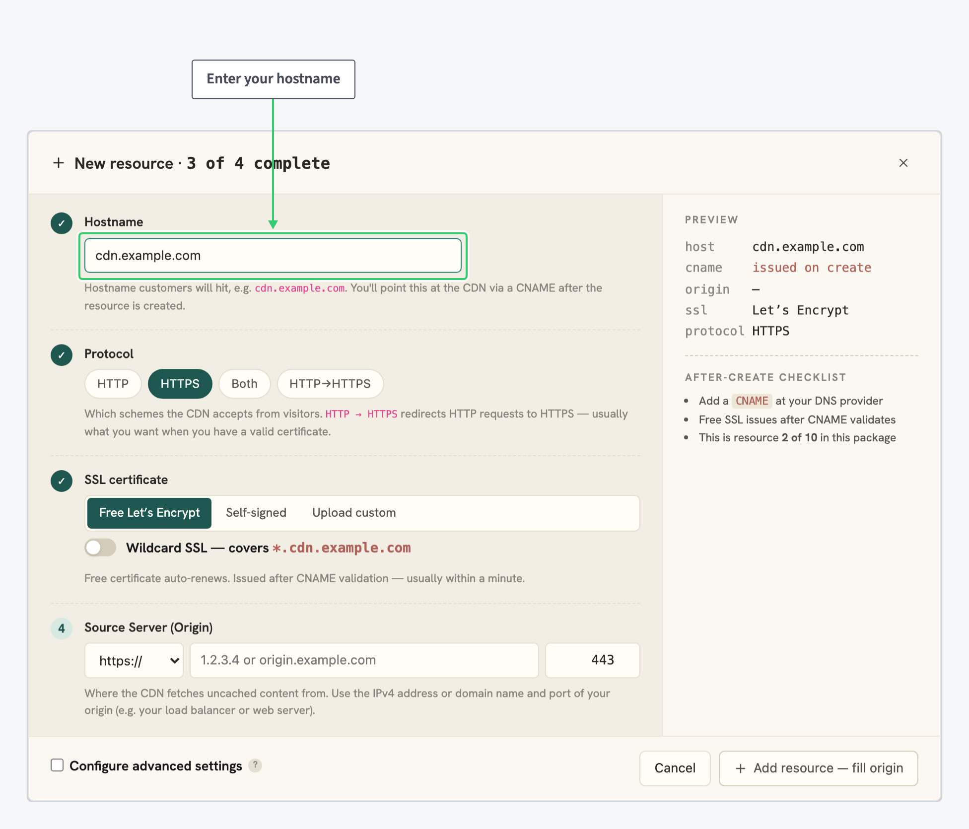Click the 'issued on create' cname value
The image size is (969, 829).
click(x=812, y=268)
